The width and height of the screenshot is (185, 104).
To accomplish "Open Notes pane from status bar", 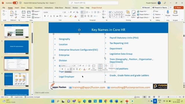I will tap(137, 97).
